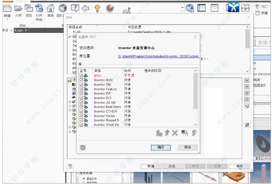272x184 pixels.
Task: Toggle the Inventor Mold Metric checkbox
Action: coord(81,107)
